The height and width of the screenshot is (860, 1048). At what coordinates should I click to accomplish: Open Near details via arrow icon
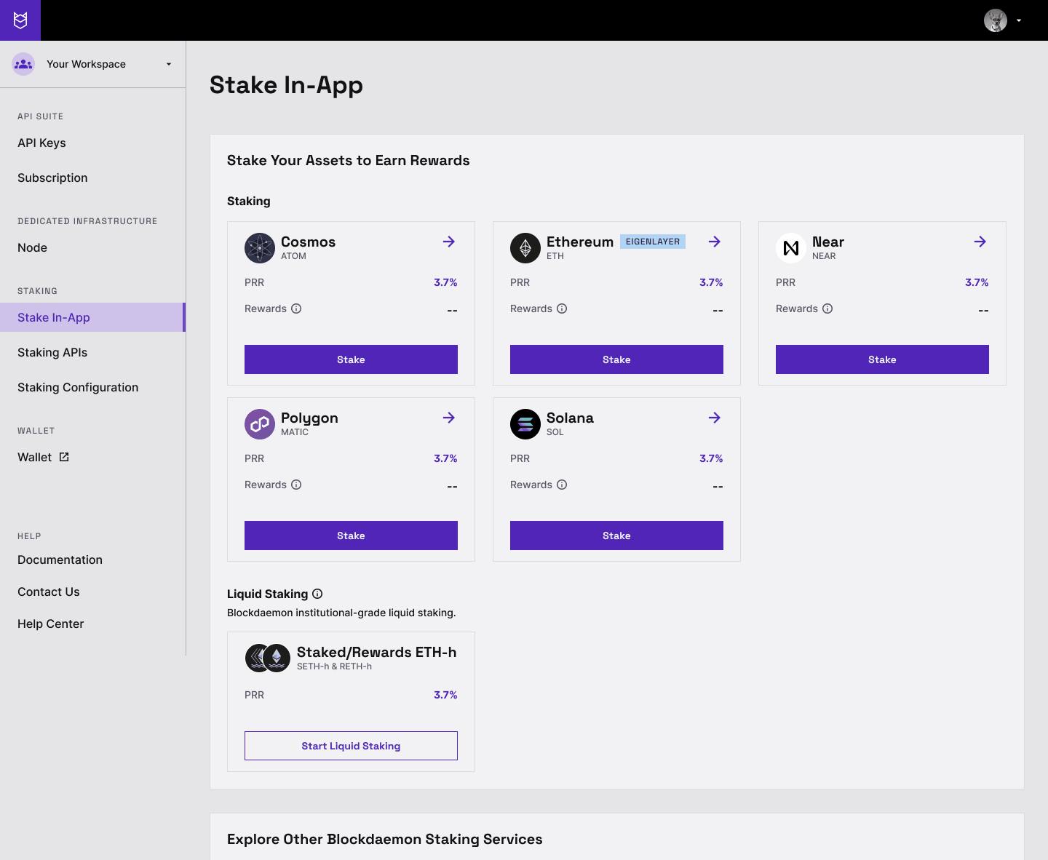click(x=980, y=242)
